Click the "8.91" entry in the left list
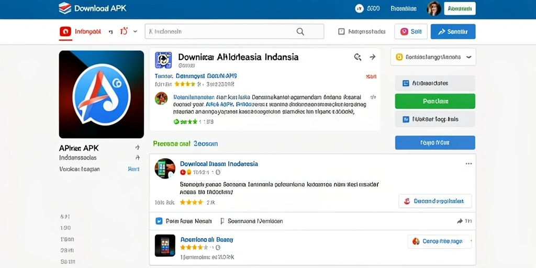536x268 pixels. point(65,216)
